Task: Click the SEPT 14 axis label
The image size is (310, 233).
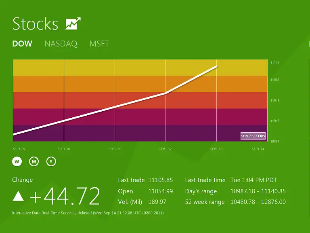Action: tap(258, 149)
